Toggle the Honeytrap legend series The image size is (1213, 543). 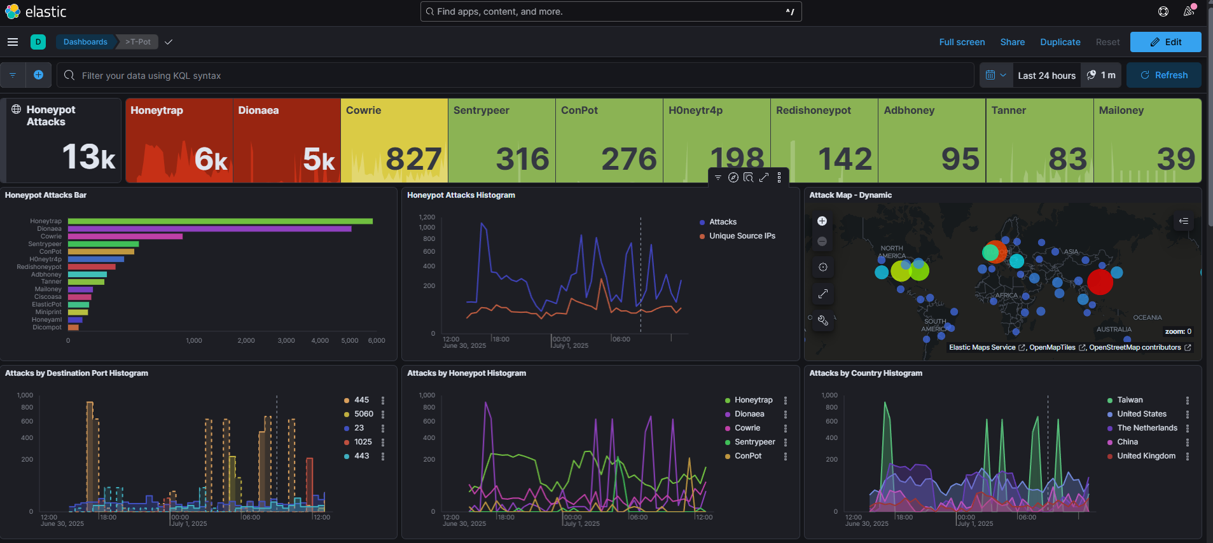point(753,400)
